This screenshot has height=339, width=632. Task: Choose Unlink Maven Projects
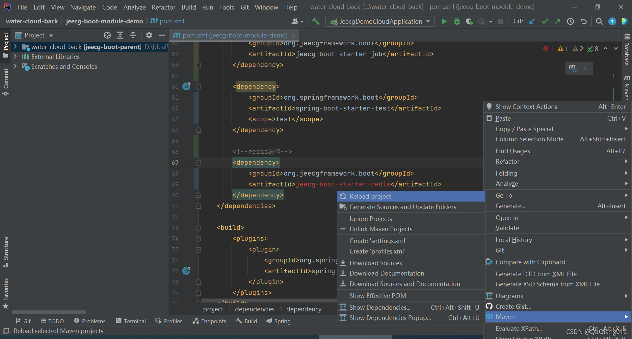click(411, 229)
